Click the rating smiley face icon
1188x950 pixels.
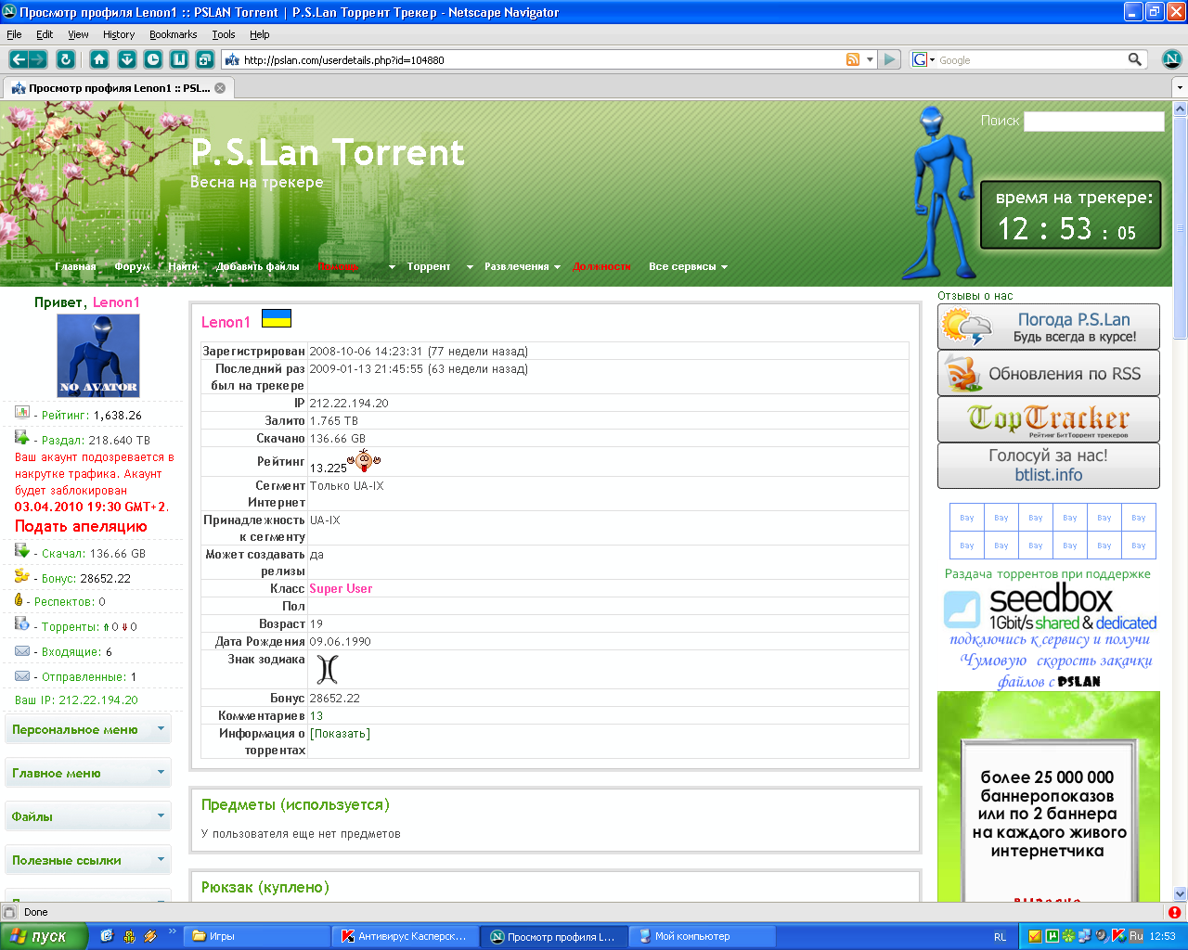point(364,461)
